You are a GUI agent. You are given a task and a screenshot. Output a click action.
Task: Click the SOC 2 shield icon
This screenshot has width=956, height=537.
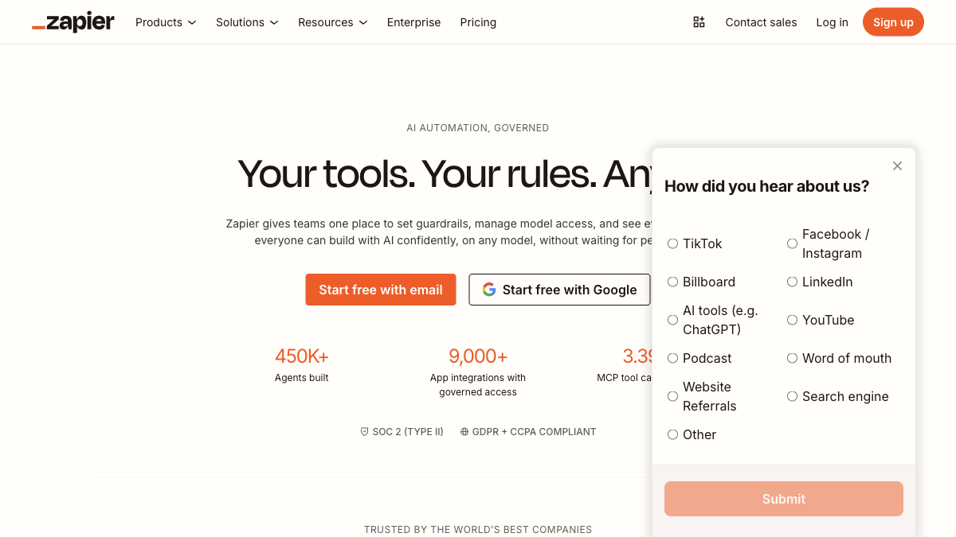363,431
